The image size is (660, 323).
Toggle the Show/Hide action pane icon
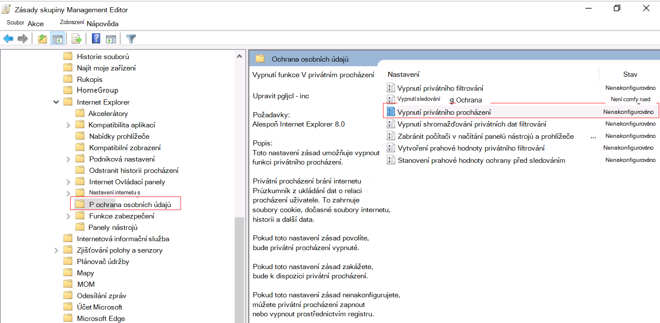[x=111, y=39]
